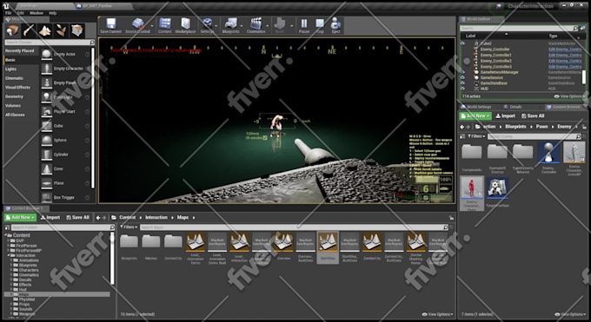The width and height of the screenshot is (591, 322).
Task: Select the Sphere primitive in the Place list
Action: [65, 140]
